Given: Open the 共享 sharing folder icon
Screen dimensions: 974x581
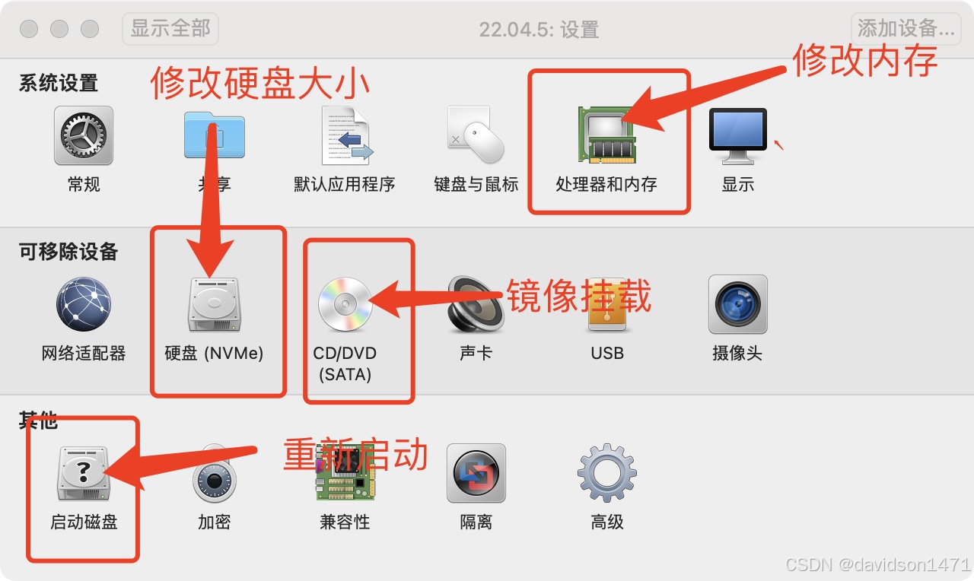Looking at the screenshot, I should [214, 138].
